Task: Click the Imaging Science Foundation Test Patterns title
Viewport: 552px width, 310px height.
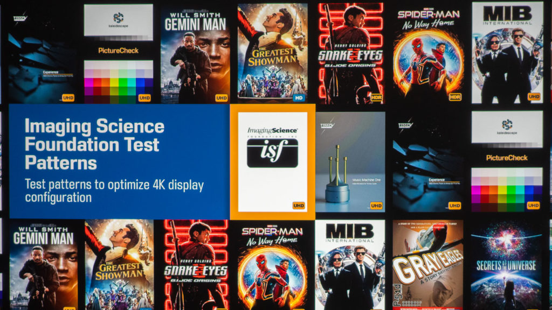Action: coord(94,144)
